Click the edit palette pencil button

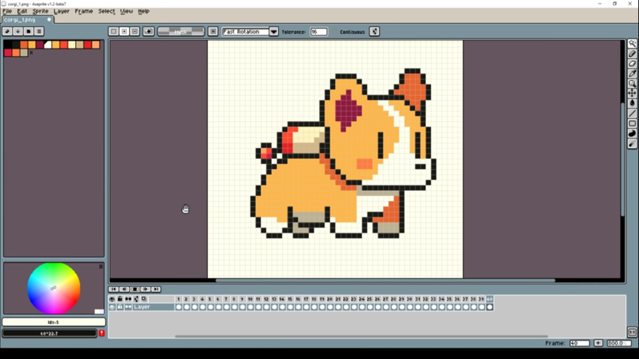coord(7,31)
